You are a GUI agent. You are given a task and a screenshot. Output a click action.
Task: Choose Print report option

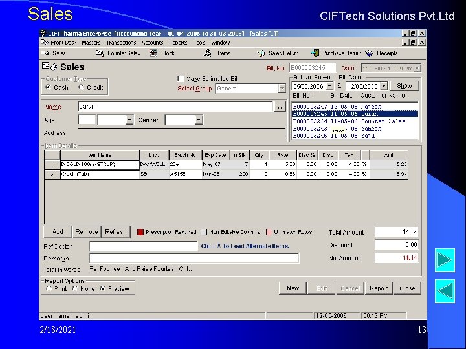pyautogui.click(x=49, y=288)
